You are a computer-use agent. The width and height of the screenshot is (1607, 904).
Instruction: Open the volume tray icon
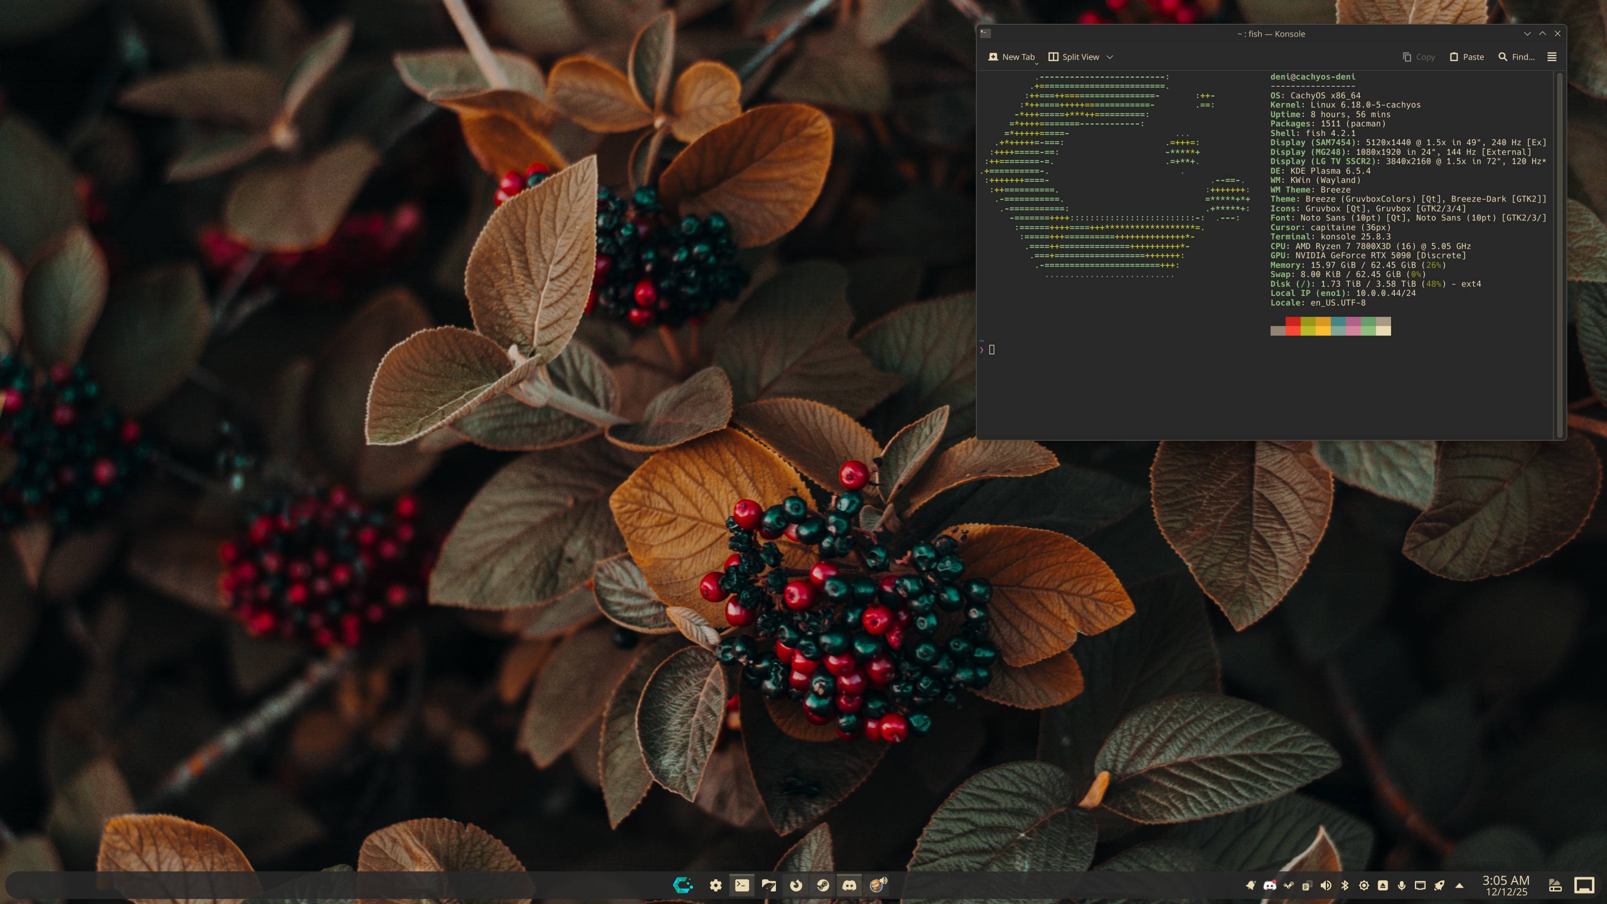1326,885
